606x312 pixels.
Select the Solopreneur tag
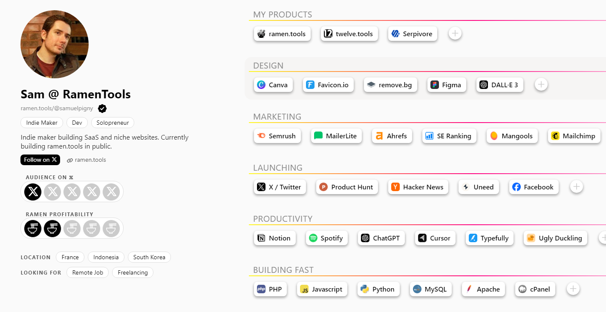point(113,123)
